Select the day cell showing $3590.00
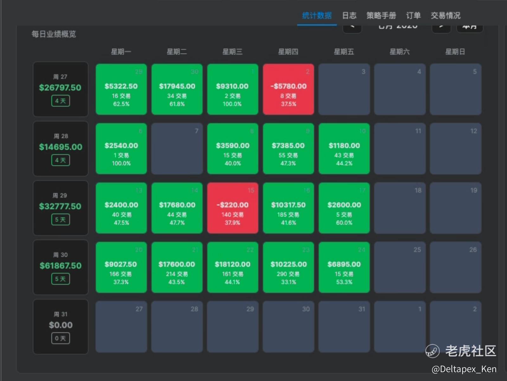 (233, 149)
